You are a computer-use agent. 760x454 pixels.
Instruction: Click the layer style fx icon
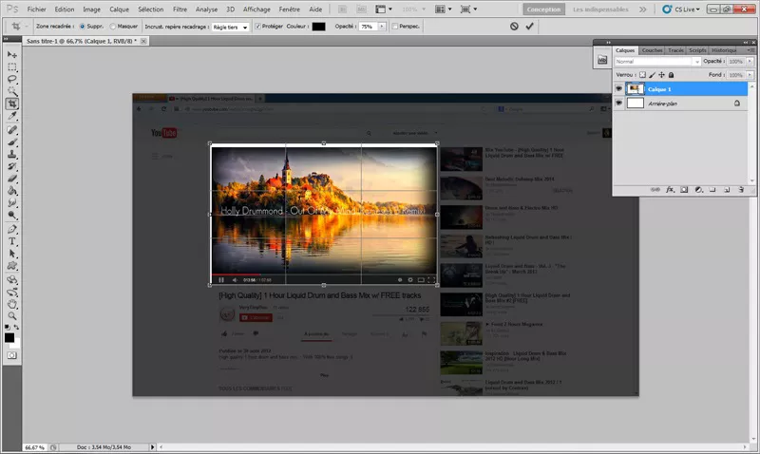click(670, 189)
